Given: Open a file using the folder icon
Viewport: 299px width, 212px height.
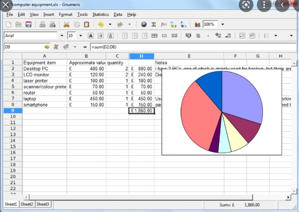Looking at the screenshot, I should (18, 24).
